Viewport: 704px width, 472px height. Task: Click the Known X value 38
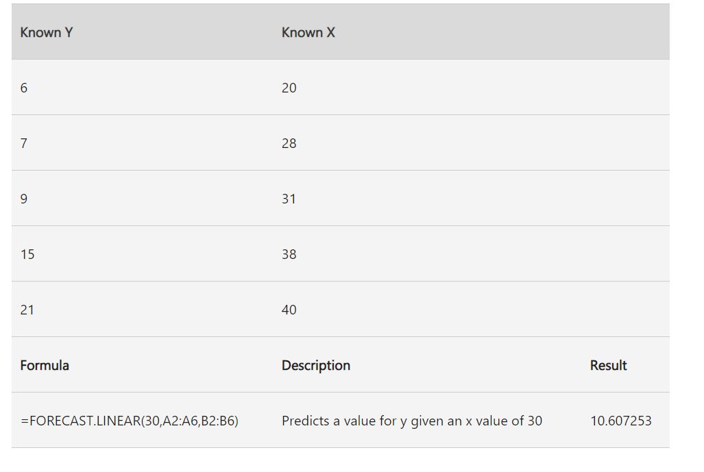coord(289,254)
